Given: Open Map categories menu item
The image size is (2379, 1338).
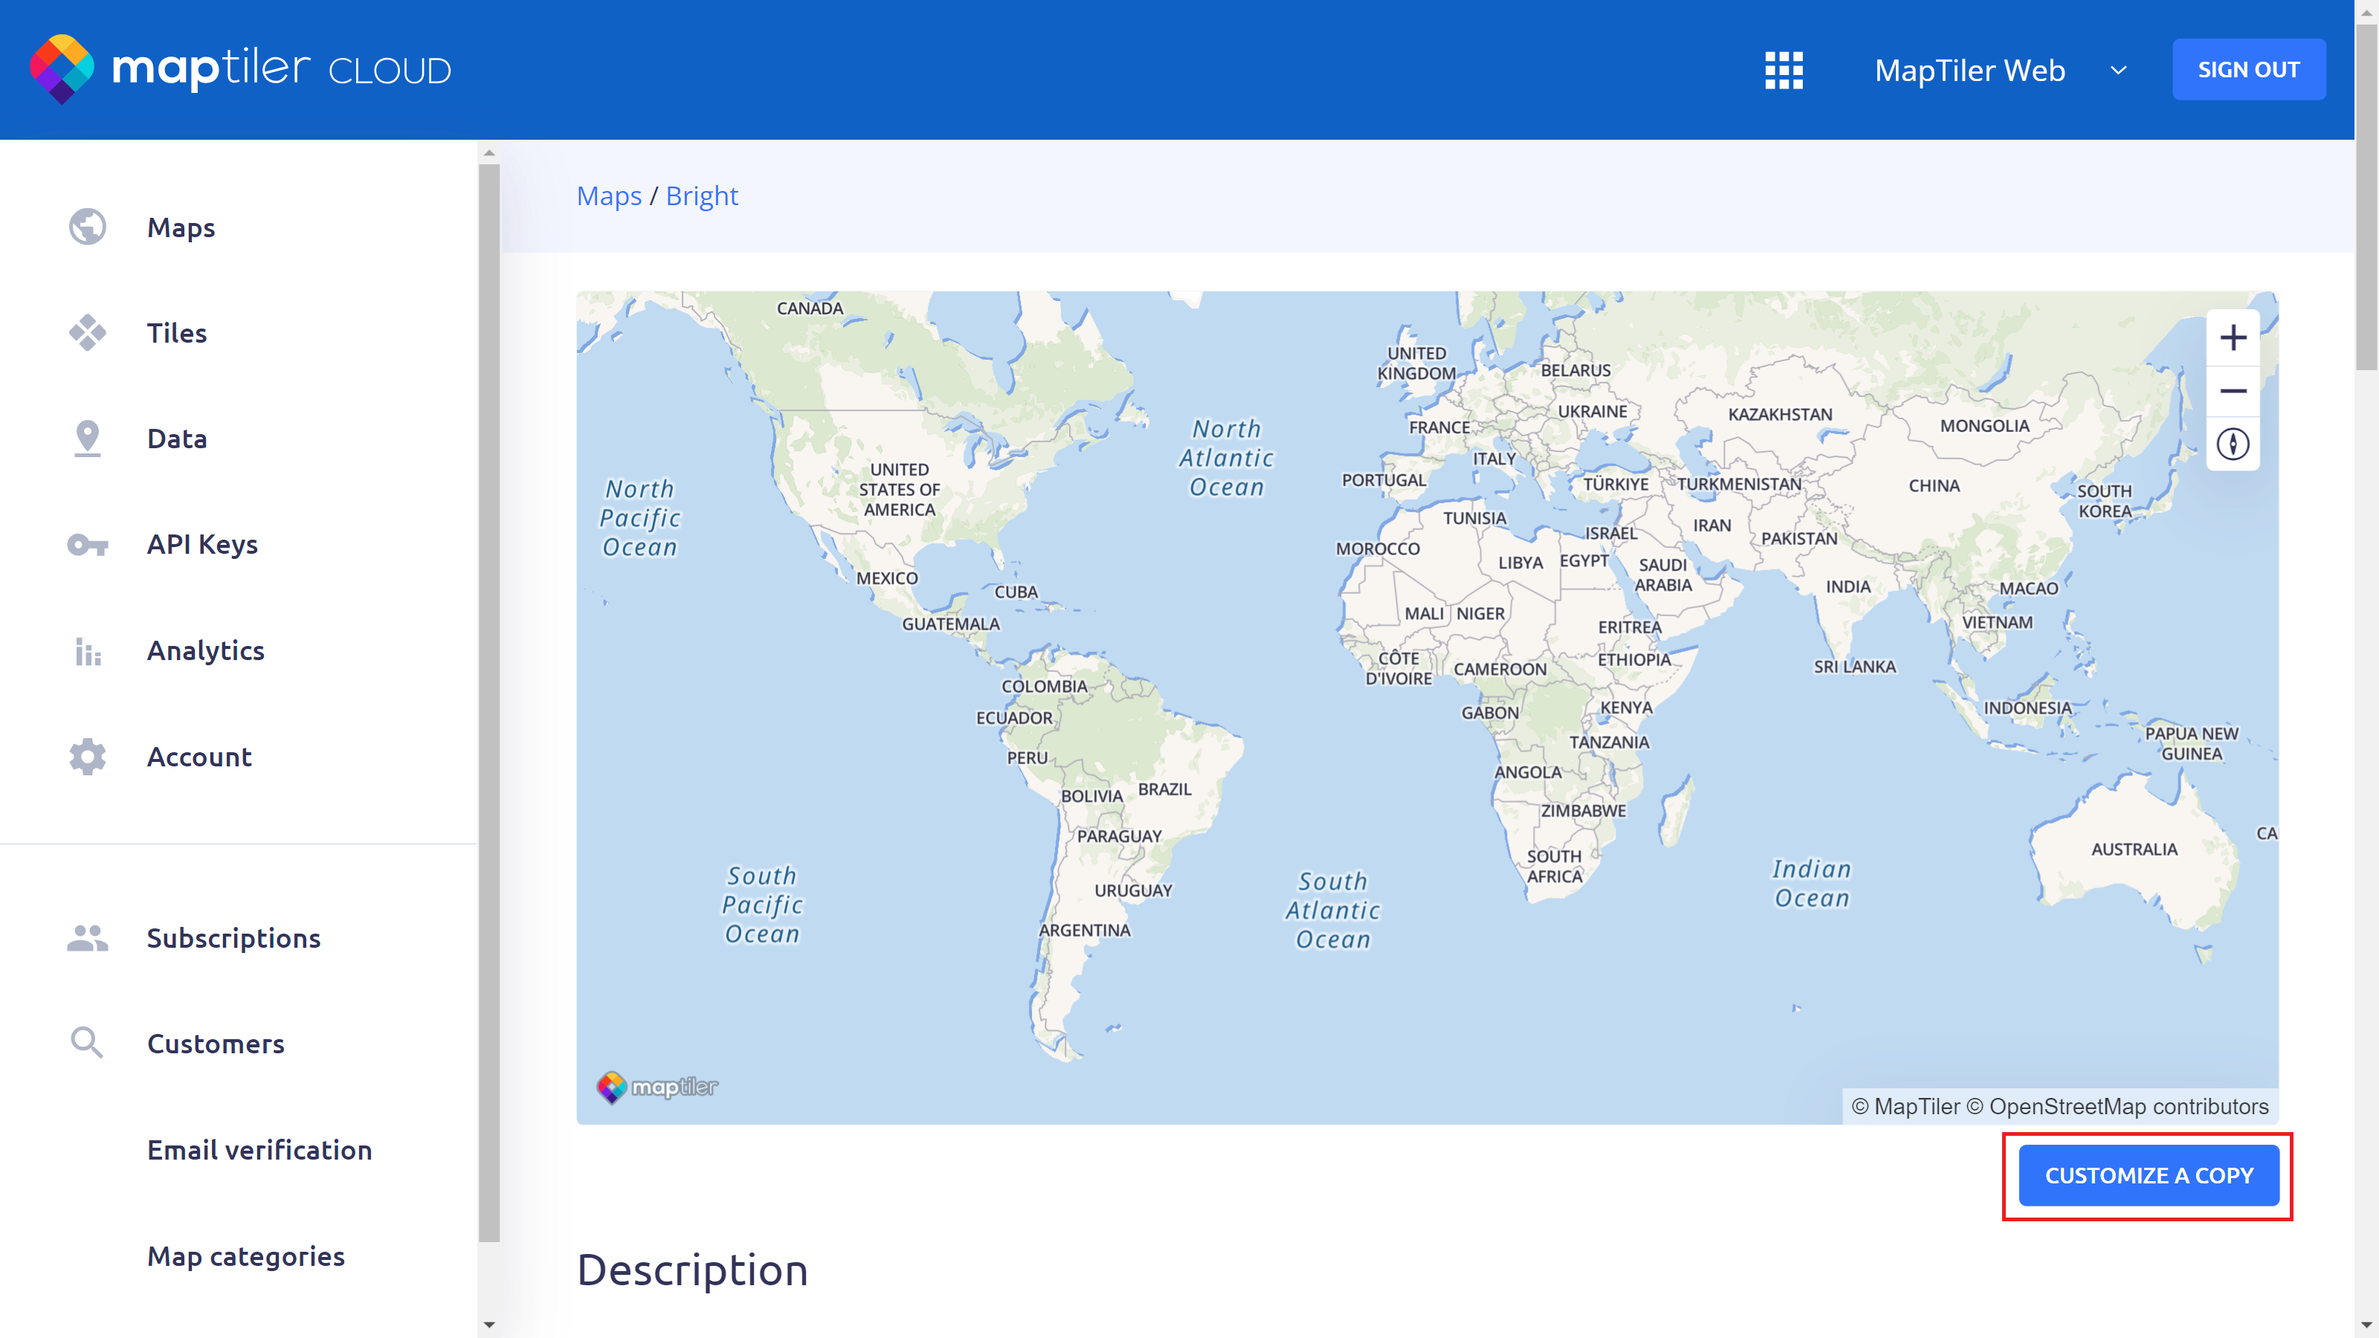Looking at the screenshot, I should [x=245, y=1255].
